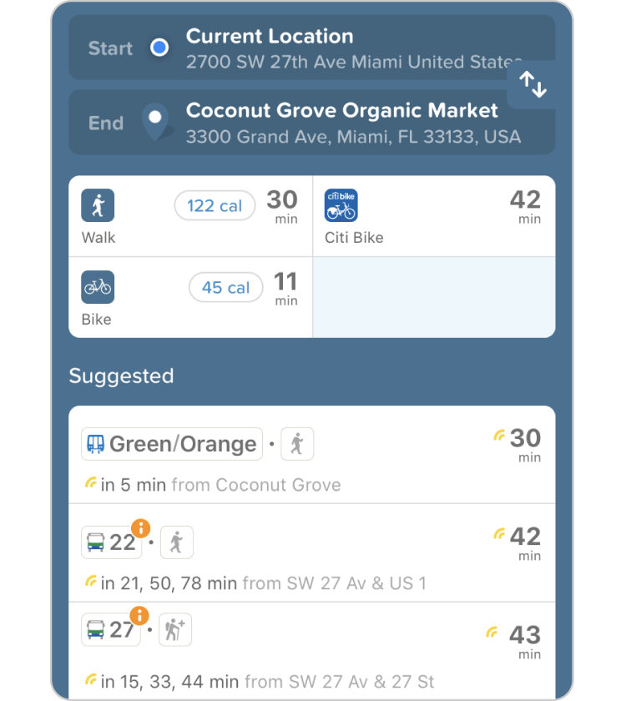Select the personal Bike icon
Image resolution: width=626 pixels, height=701 pixels.
click(x=98, y=287)
